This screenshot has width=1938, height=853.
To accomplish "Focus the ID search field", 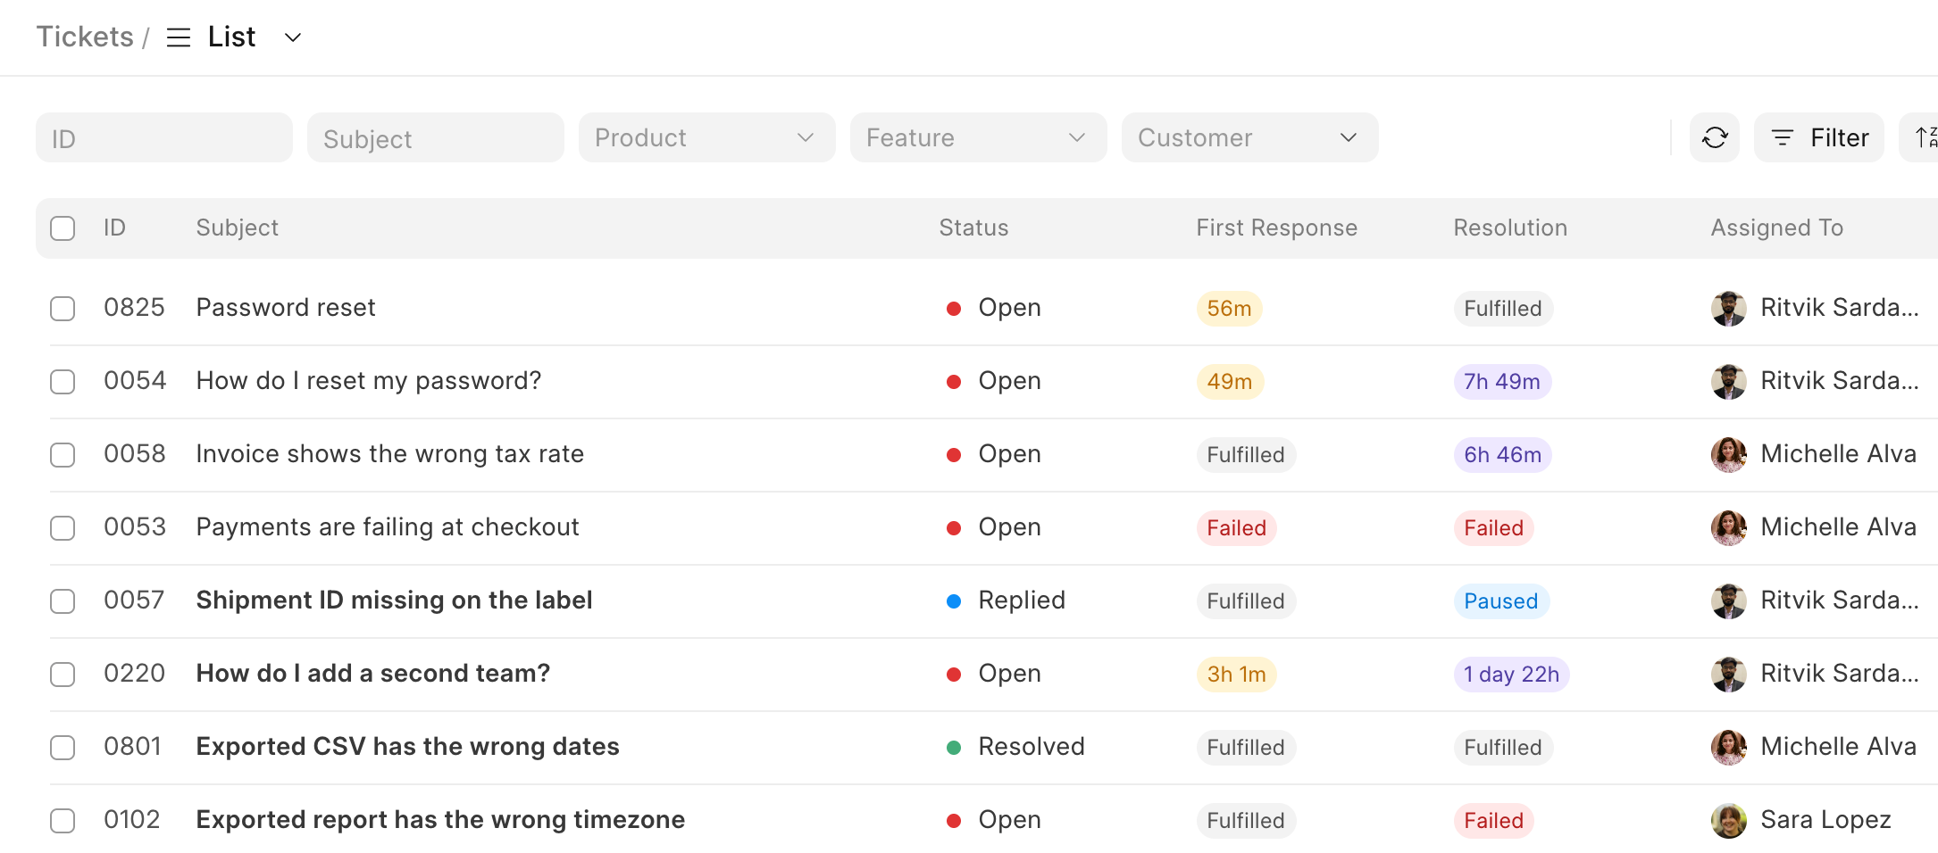I will [164, 137].
